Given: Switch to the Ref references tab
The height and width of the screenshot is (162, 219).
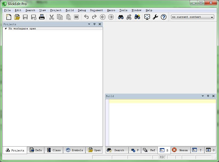Looking at the screenshot, I should click(x=149, y=150).
